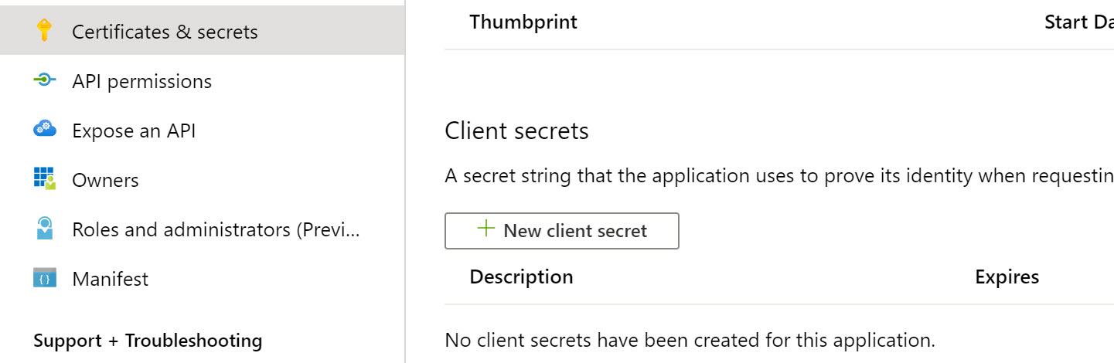Click the Support + Troubleshooting section heading
This screenshot has width=1114, height=363.
(x=148, y=341)
